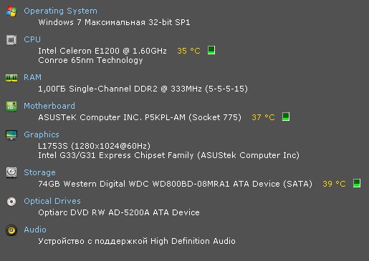
Task: Open the Optical Drives section heading
Action: (52, 201)
